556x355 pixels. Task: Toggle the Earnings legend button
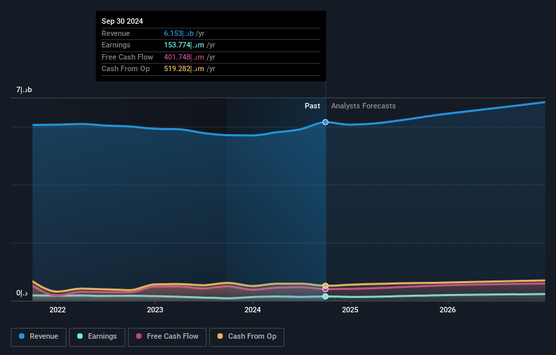pyautogui.click(x=97, y=337)
